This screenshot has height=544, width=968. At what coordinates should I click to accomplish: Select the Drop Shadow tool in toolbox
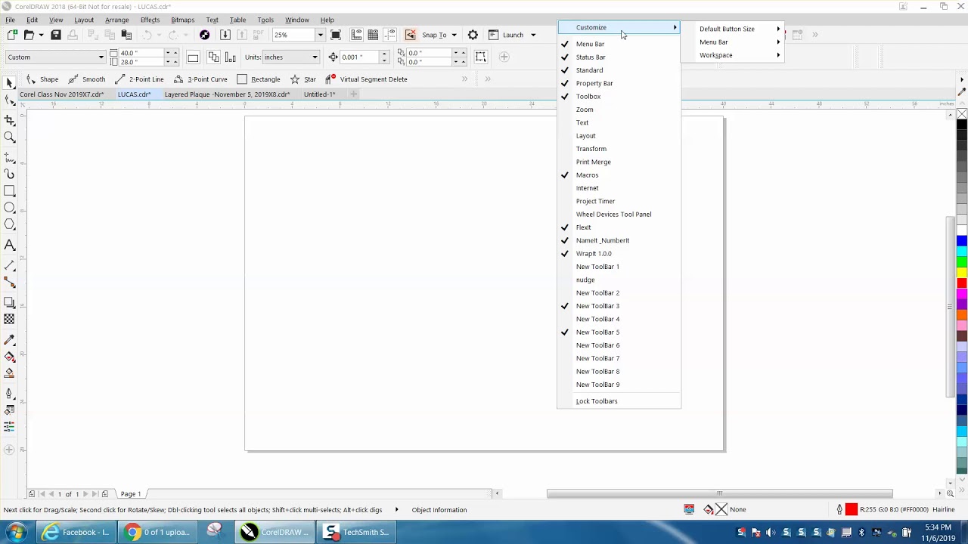(x=9, y=302)
